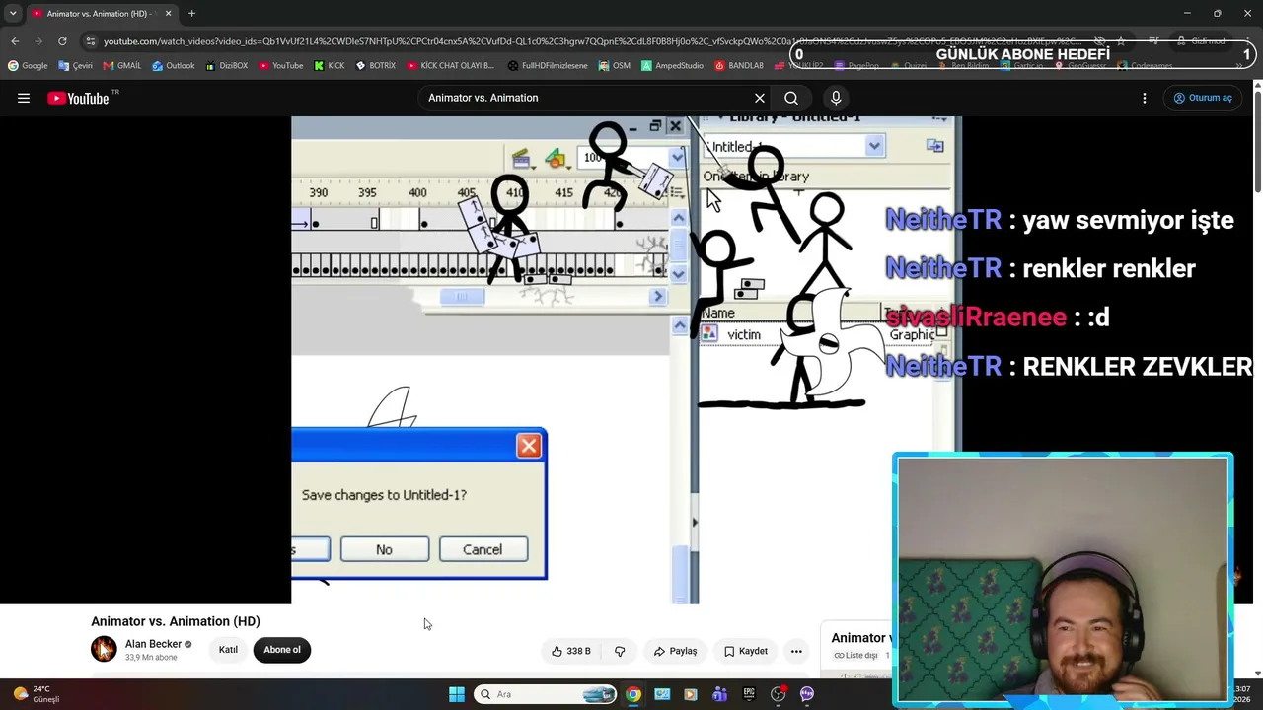This screenshot has height=710, width=1263.
Task: Click the Oturum aç sign-in button
Action: (x=1202, y=98)
